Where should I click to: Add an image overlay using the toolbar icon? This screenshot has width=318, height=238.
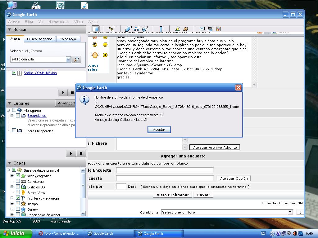click(145, 29)
